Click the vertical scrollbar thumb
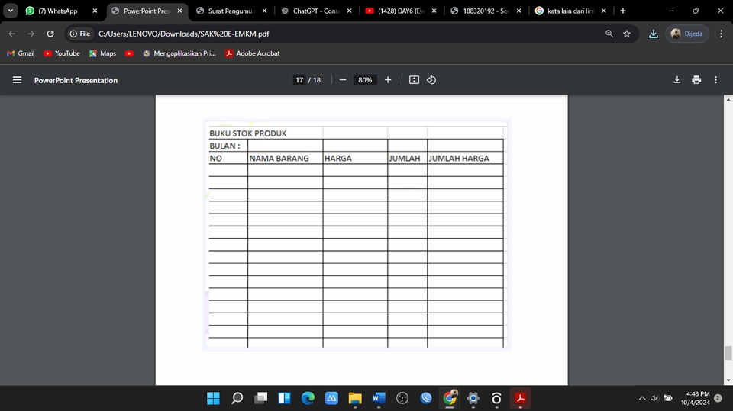Viewport: 733px width, 411px height. tap(728, 352)
